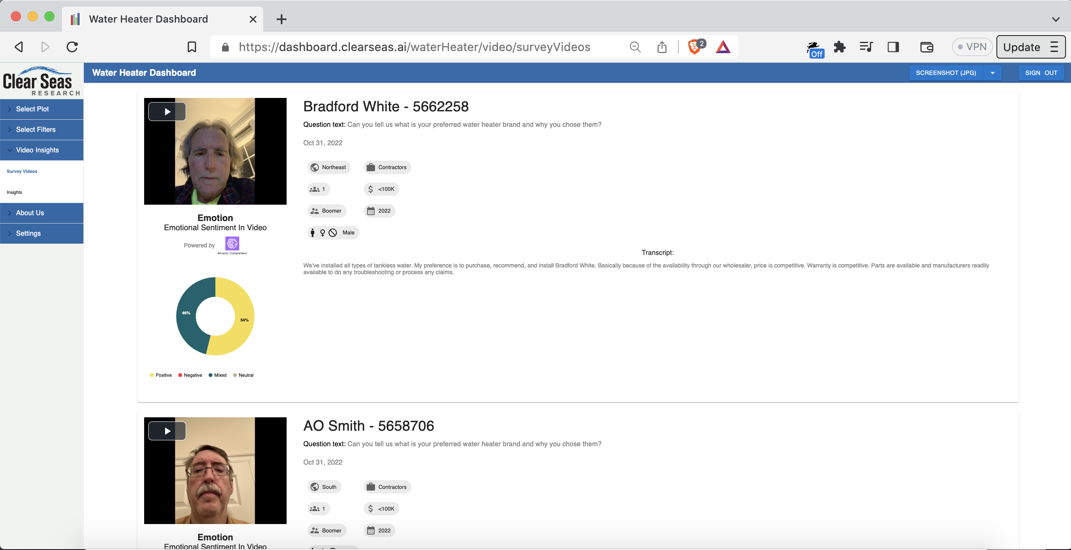Click the SIGN OUT button
Screen dimensions: 1071x550
(x=1041, y=72)
